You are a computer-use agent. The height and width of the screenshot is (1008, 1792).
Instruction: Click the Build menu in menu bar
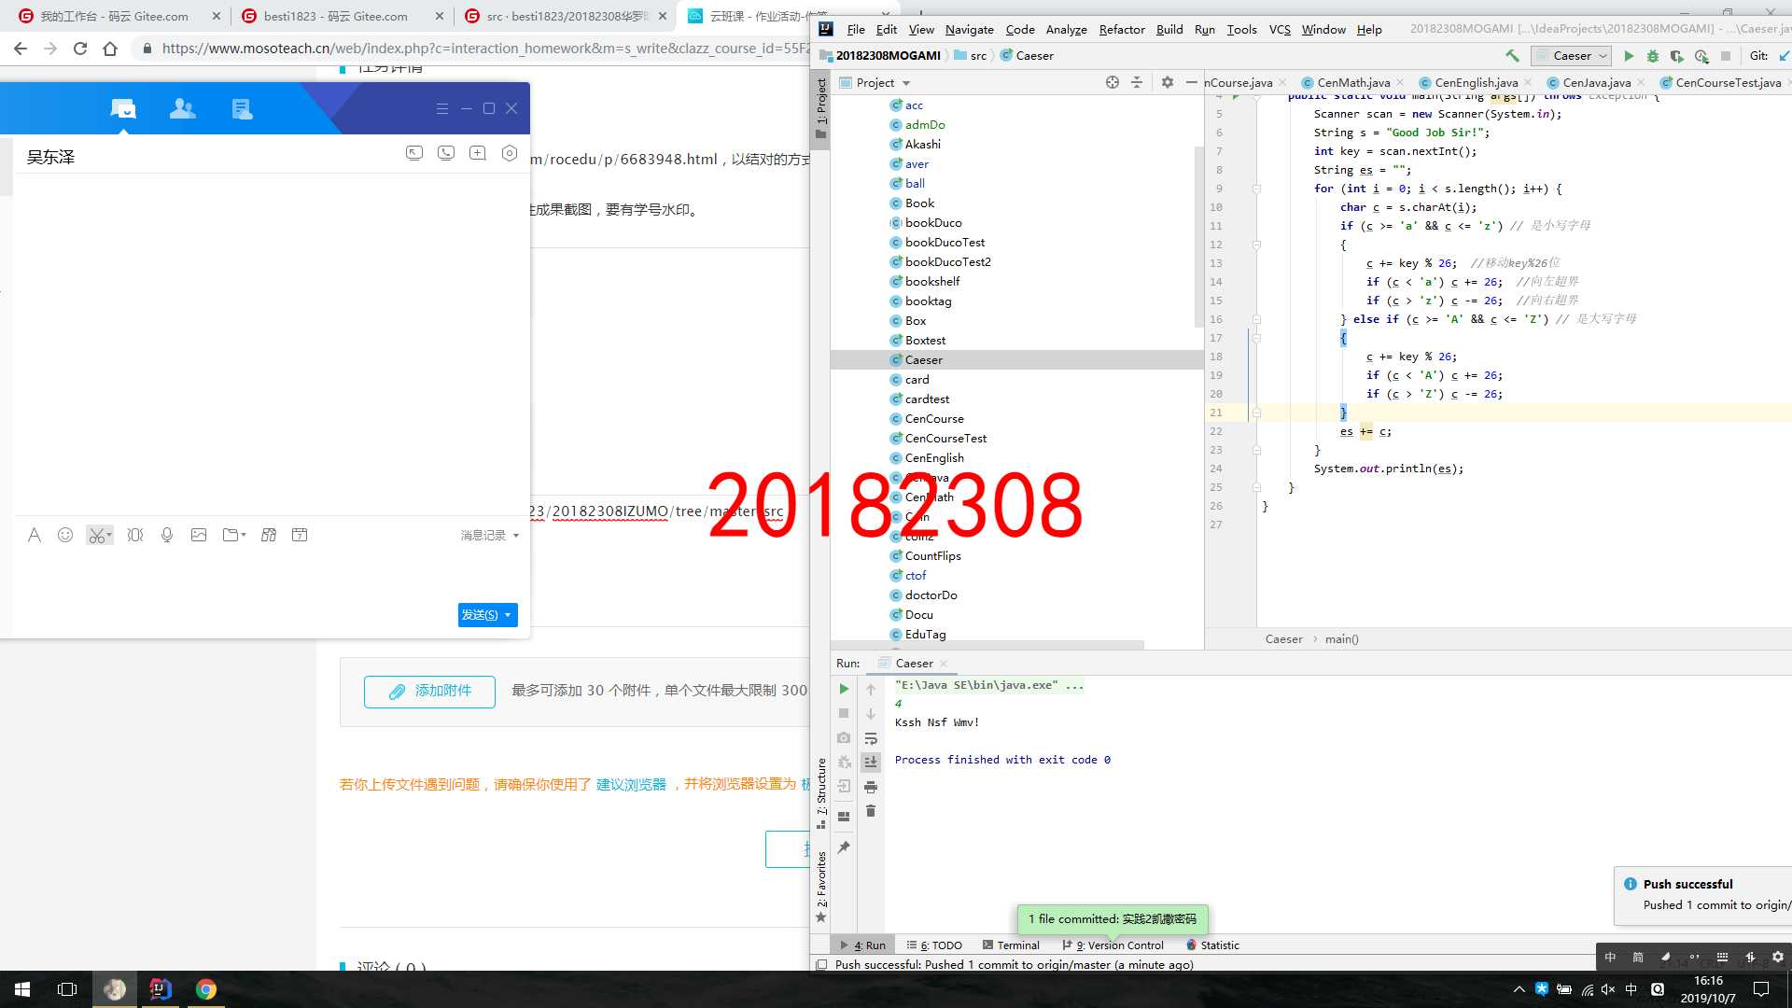(x=1168, y=30)
